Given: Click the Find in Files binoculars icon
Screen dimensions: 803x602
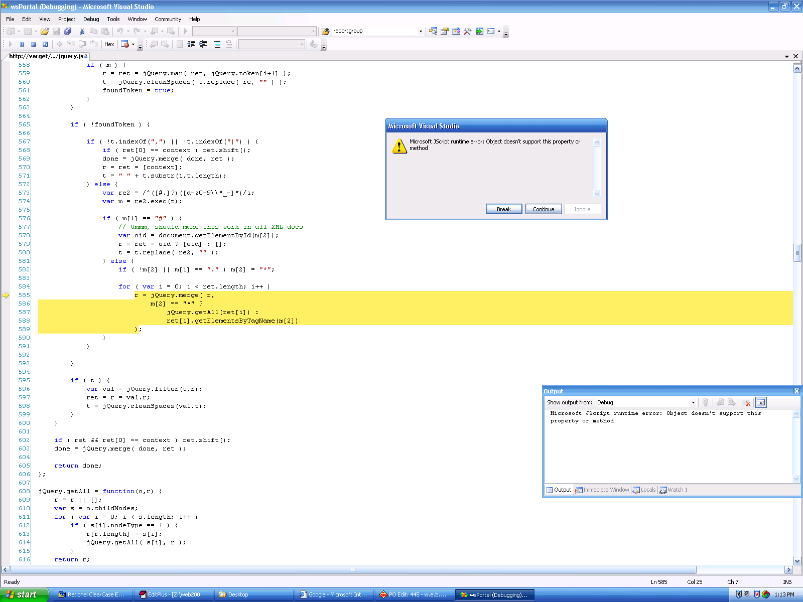Looking at the screenshot, I should 325,31.
